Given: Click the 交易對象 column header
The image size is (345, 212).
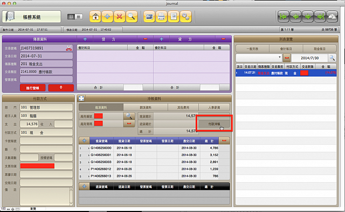Looking at the screenshot, I should [x=308, y=66].
